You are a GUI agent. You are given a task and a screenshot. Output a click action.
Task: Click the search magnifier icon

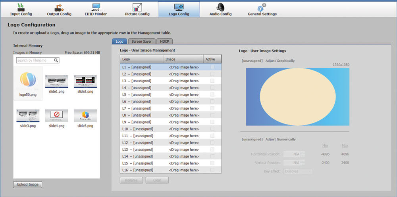tap(56, 61)
